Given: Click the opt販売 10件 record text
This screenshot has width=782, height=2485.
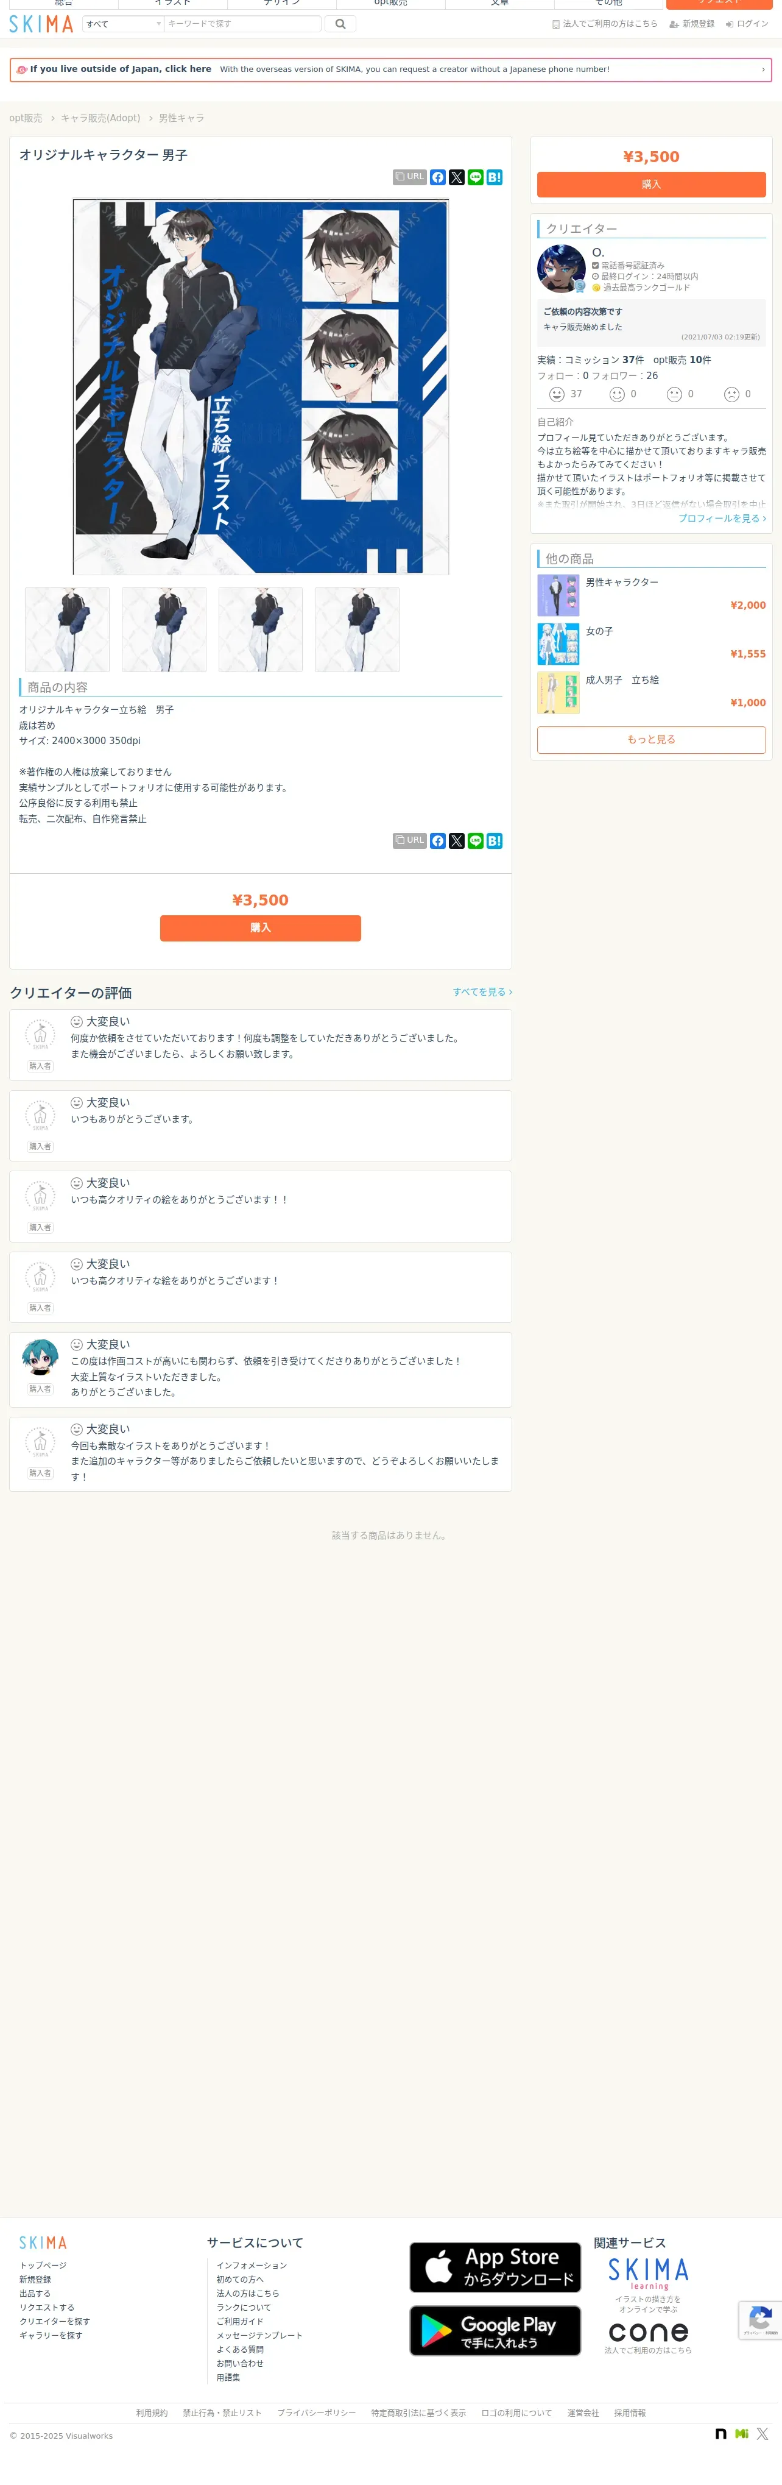Looking at the screenshot, I should [x=683, y=360].
